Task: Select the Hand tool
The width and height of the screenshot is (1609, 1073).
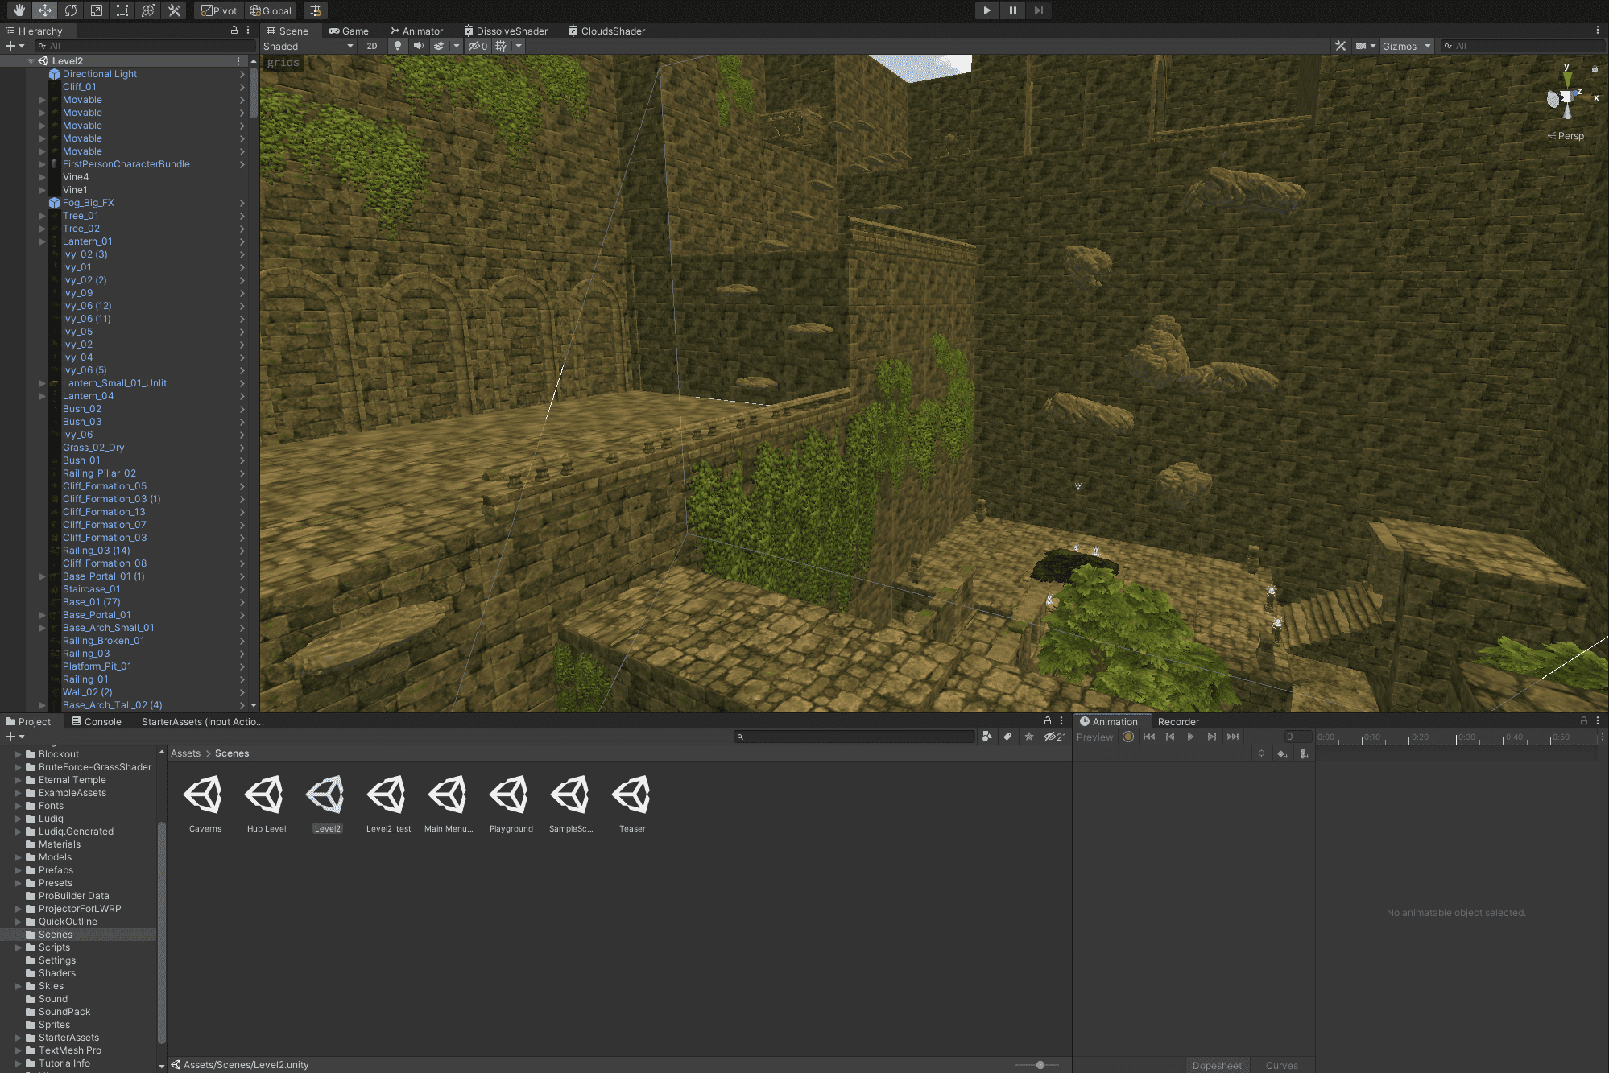Action: coord(19,10)
